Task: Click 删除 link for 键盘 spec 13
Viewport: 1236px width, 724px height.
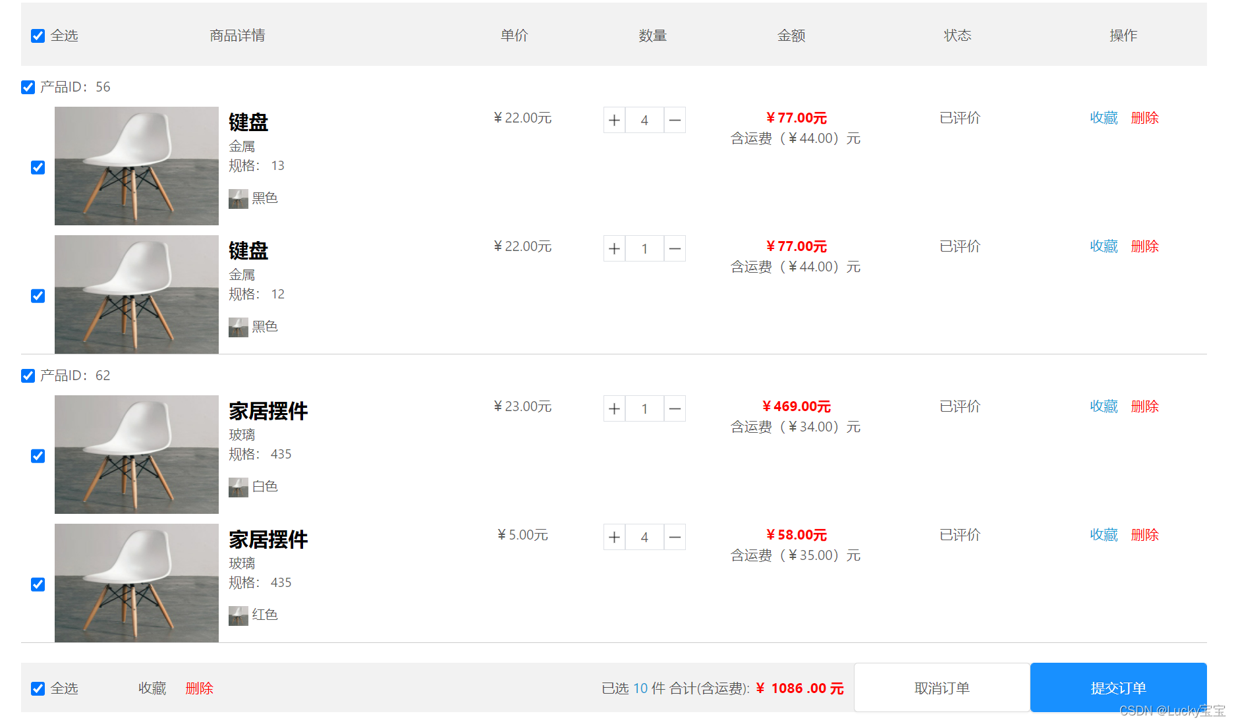Action: [x=1144, y=118]
